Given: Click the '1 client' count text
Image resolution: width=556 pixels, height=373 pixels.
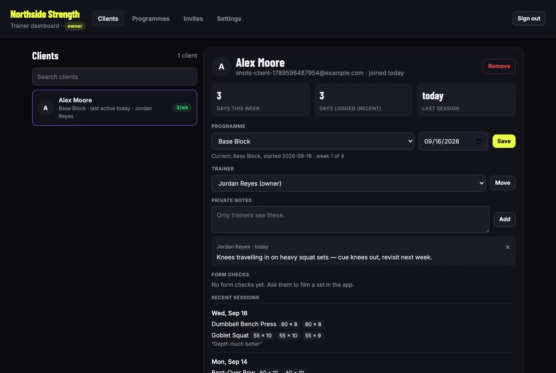Looking at the screenshot, I should pos(187,56).
